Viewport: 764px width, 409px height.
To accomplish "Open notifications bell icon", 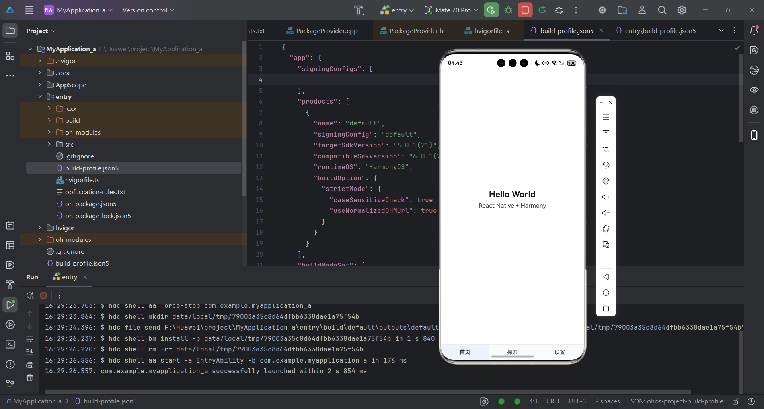I will click(x=754, y=30).
